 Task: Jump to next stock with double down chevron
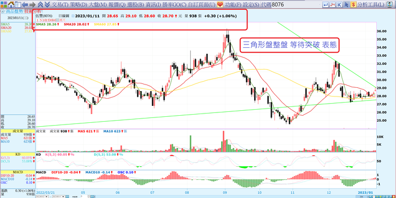click(47, 4)
